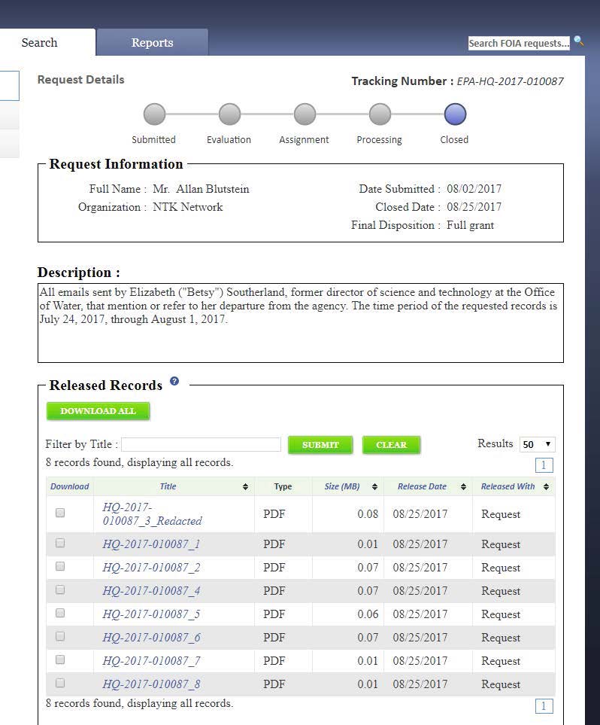The image size is (600, 725).
Task: Open the HQ-2017-010087_8 file link
Action: point(151,684)
